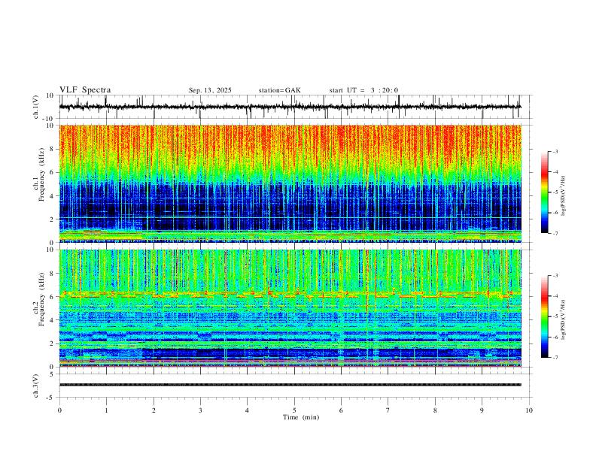Click the "Time (min)" axis label

(301, 417)
